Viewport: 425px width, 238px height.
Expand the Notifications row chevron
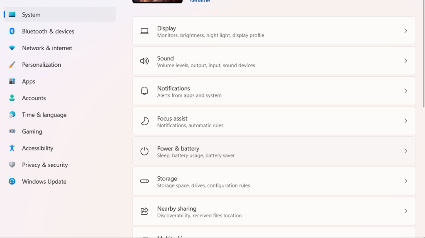click(406, 91)
